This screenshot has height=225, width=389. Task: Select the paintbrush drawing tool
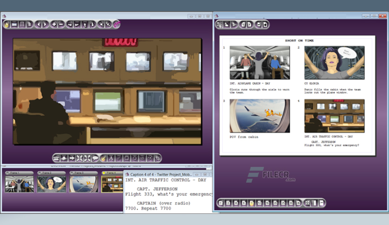pos(103,158)
